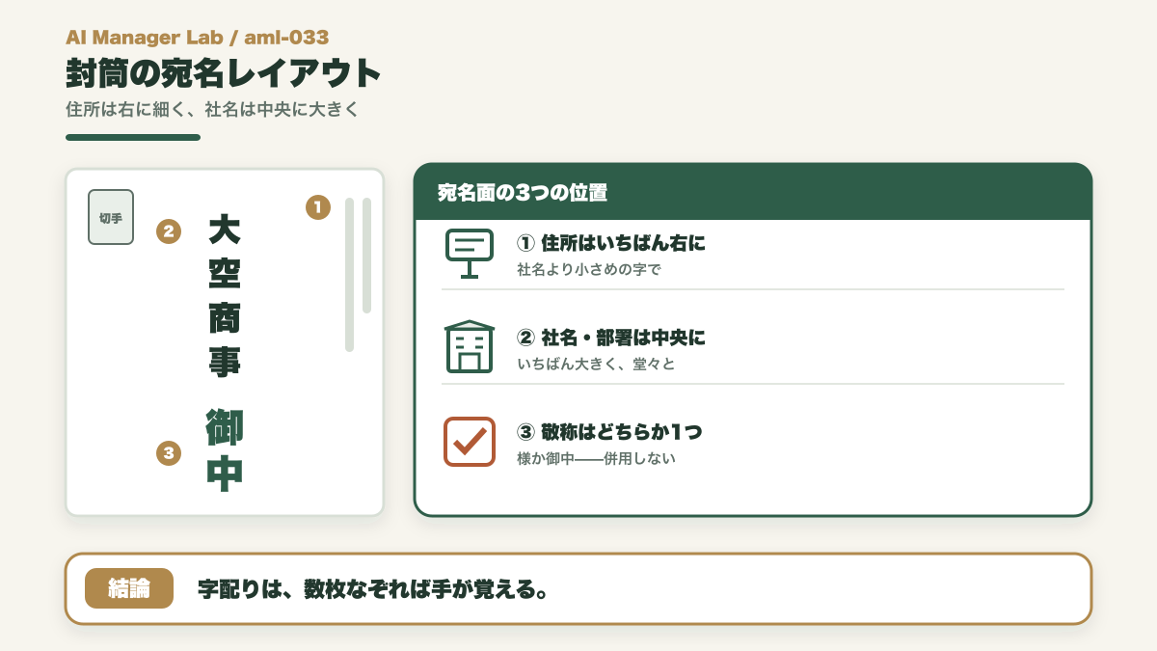The width and height of the screenshot is (1157, 651).
Task: Click the checkmark box icon beside 敬称はどちらか1つ
Action: point(470,442)
